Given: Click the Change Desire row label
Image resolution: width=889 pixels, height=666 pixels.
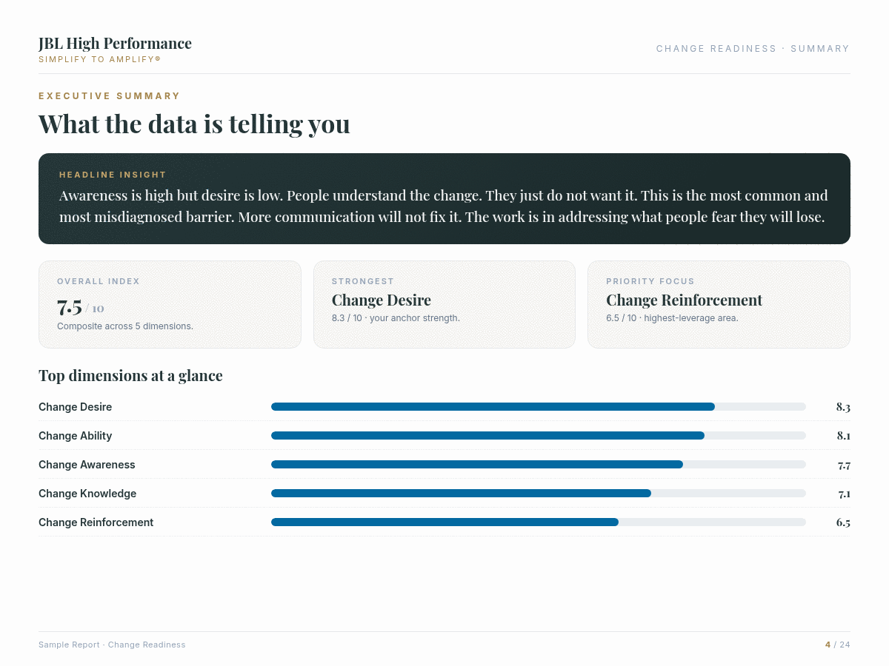Looking at the screenshot, I should (76, 407).
